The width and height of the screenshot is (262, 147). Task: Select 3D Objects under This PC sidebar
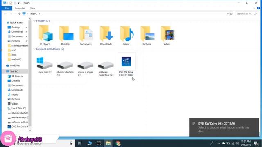click(x=17, y=76)
